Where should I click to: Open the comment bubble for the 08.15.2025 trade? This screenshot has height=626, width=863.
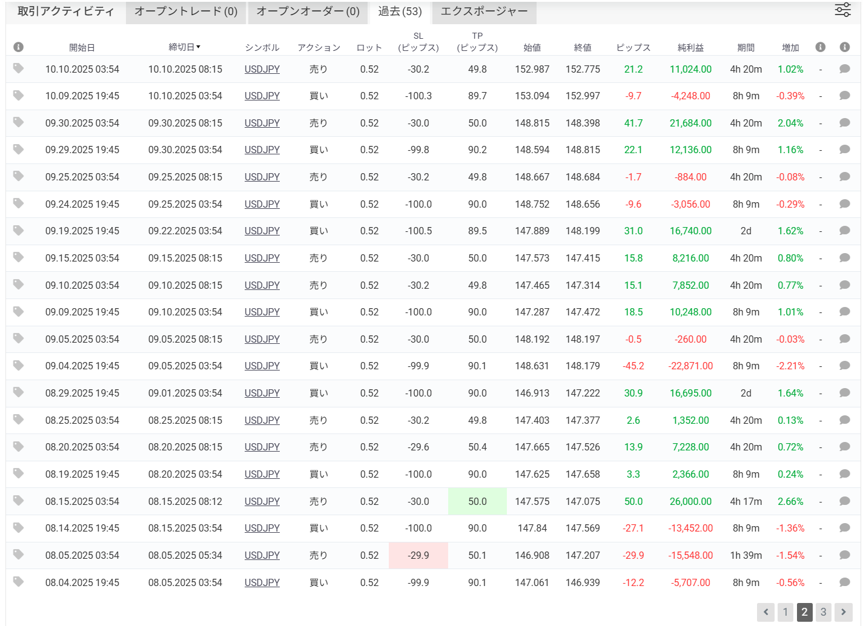844,501
